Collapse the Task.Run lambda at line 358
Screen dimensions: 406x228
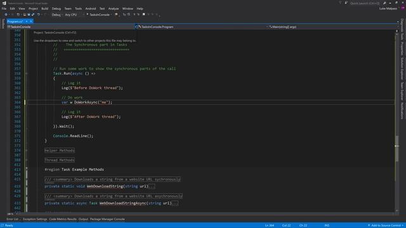pyautogui.click(x=27, y=73)
